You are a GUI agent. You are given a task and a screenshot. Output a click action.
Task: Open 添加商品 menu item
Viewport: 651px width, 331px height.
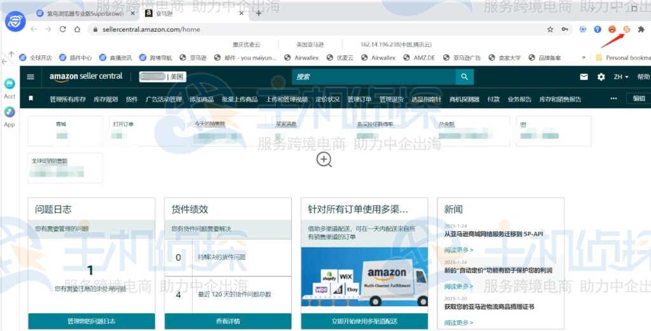[x=202, y=99]
